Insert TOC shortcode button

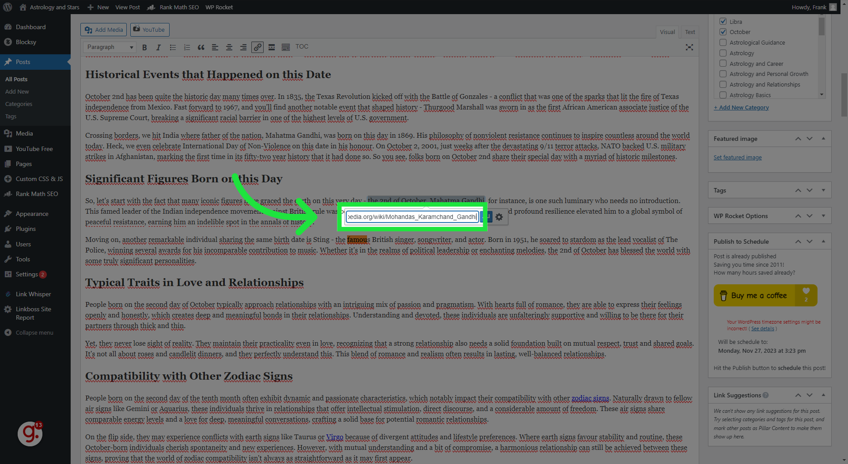[302, 47]
